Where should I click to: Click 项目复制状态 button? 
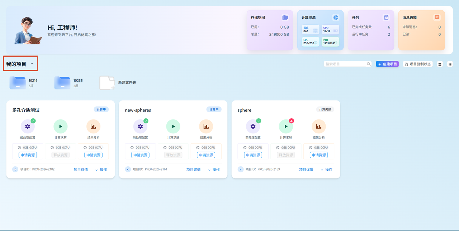[418, 64]
